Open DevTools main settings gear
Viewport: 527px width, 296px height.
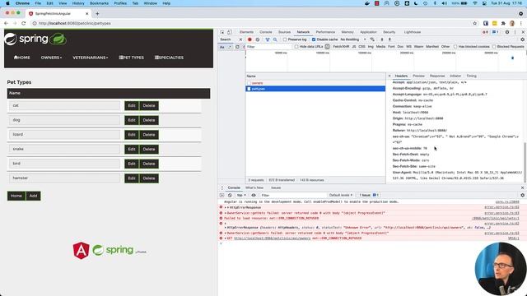[x=507, y=32]
